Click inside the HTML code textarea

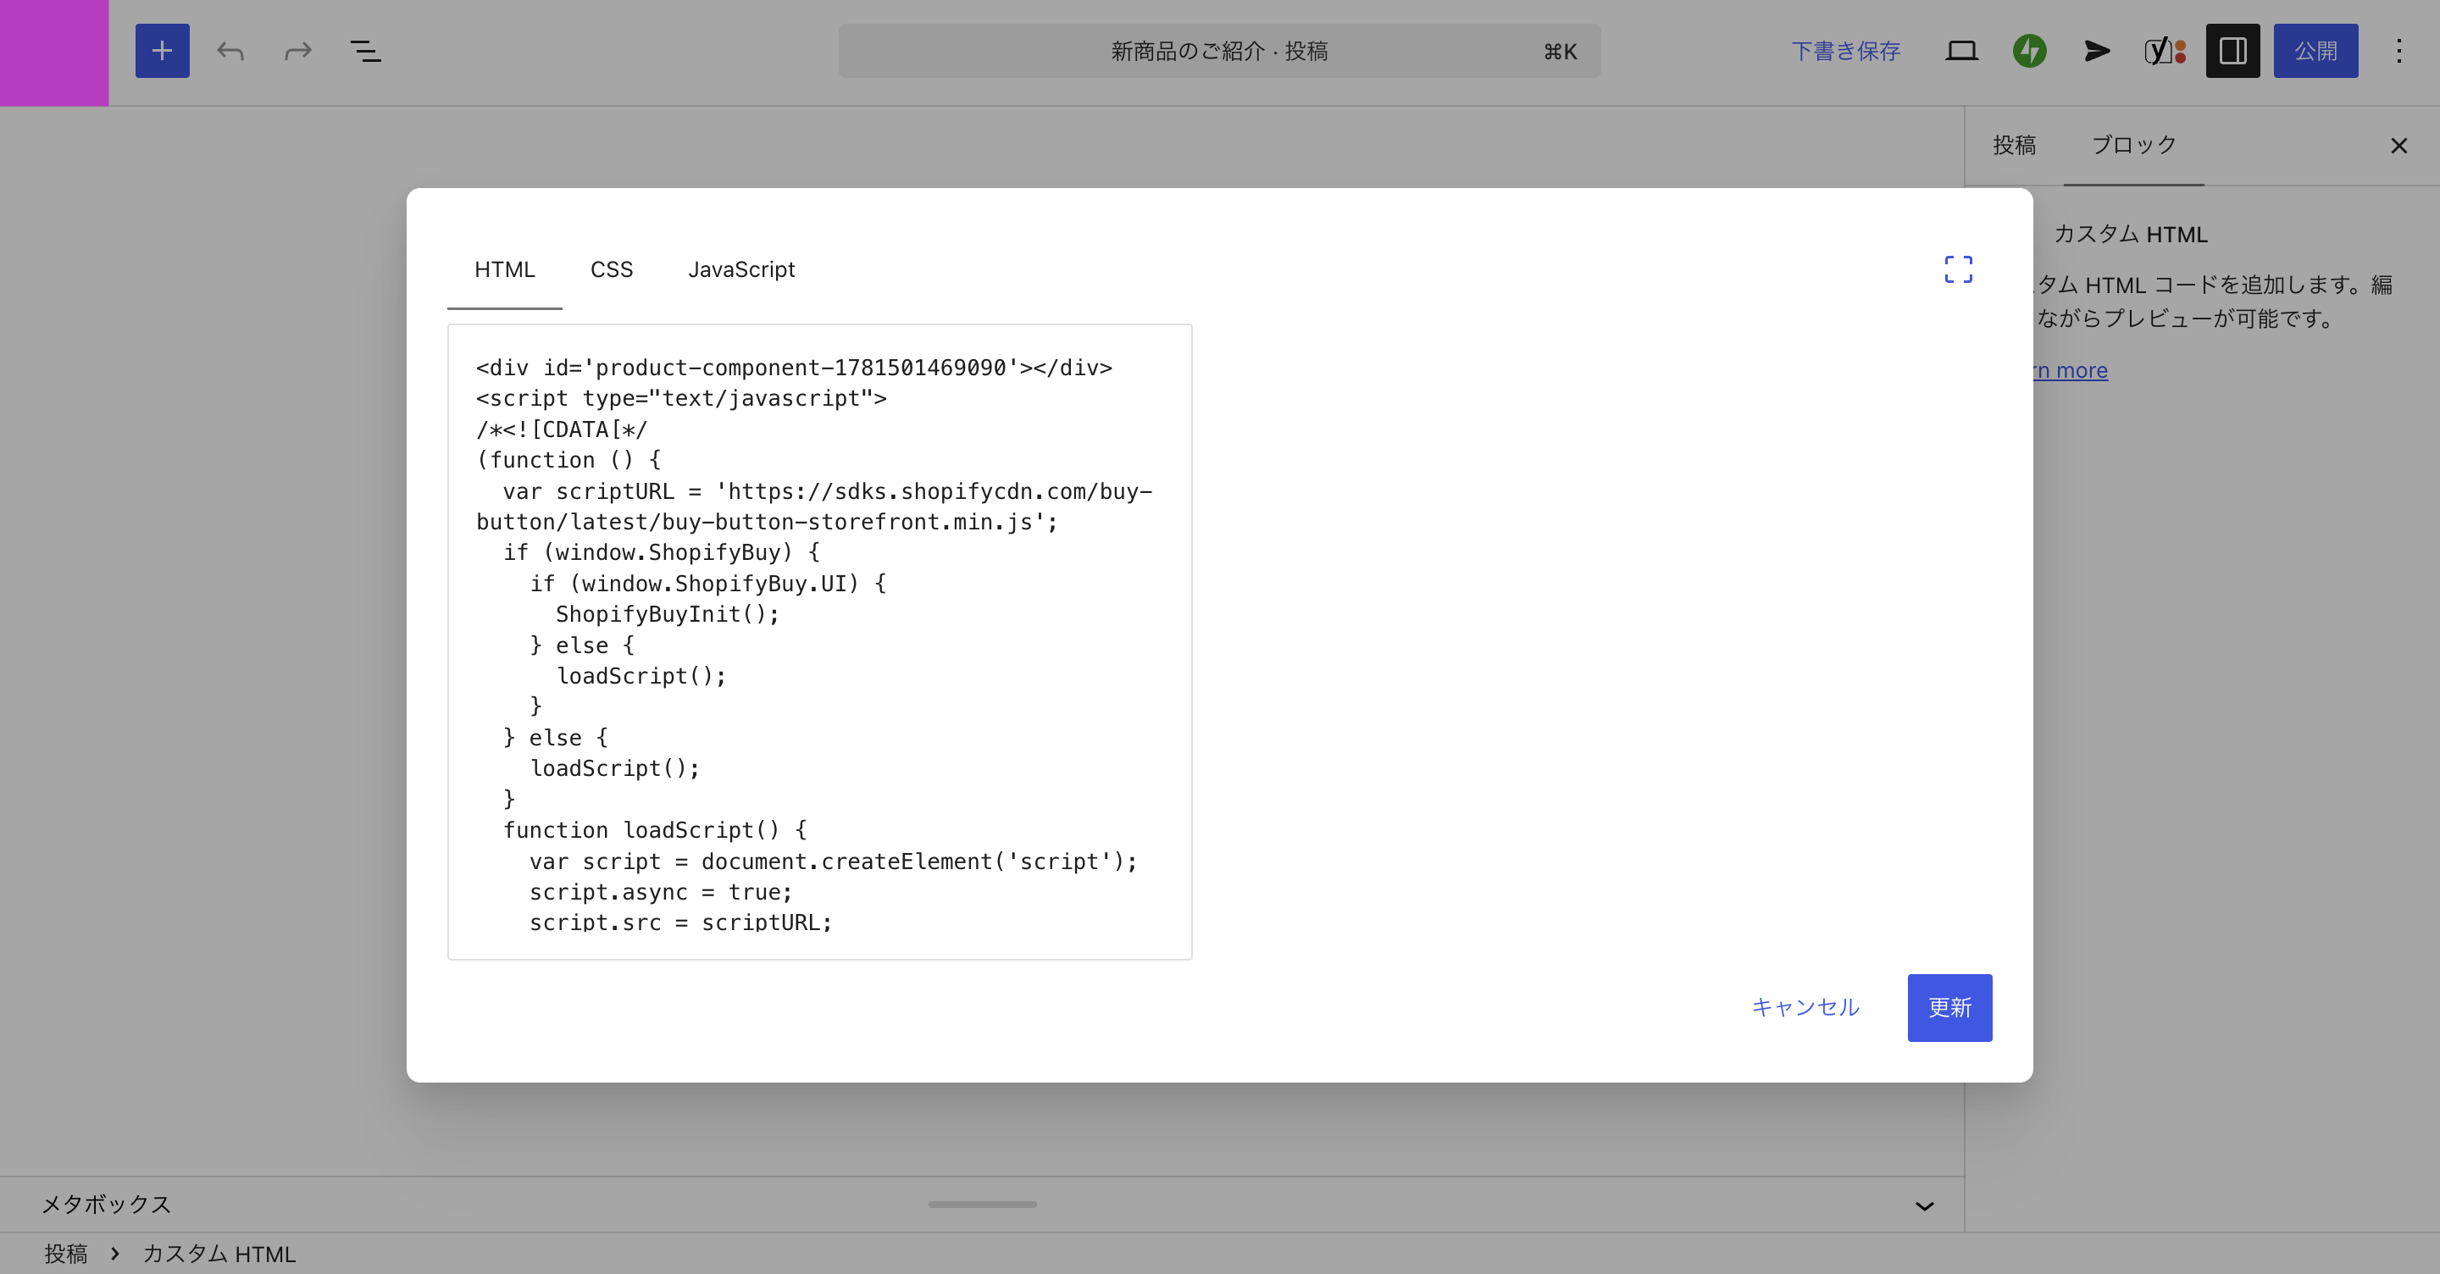(819, 642)
